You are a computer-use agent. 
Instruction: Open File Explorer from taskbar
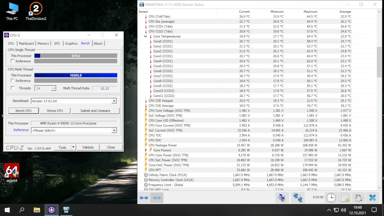pyautogui.click(x=37, y=210)
